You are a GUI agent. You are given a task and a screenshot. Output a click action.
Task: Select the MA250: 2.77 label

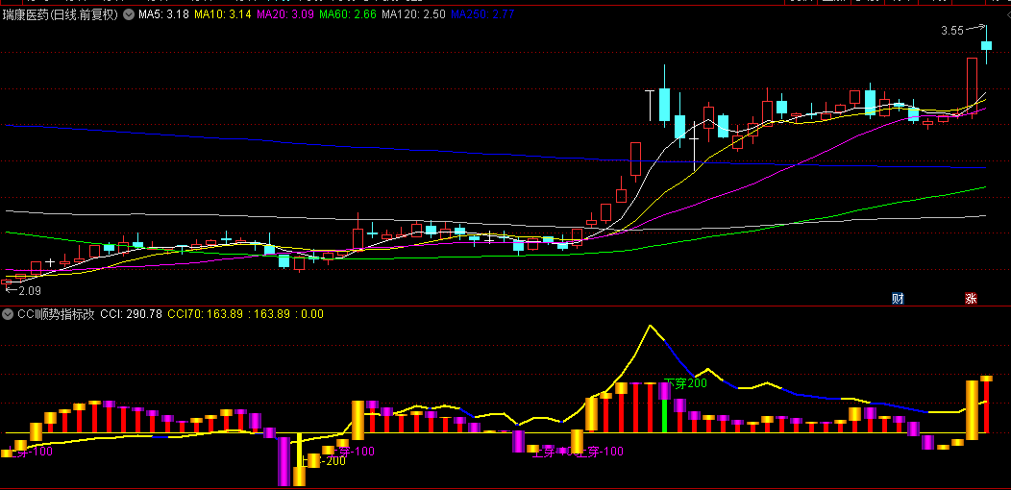point(481,13)
